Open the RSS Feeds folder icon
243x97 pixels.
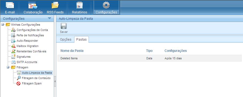[x=55, y=5]
